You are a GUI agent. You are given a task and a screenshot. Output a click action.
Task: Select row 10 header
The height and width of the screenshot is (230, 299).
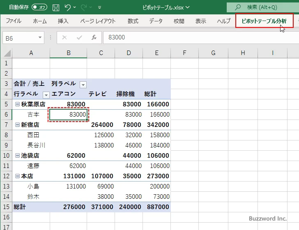pos(6,155)
